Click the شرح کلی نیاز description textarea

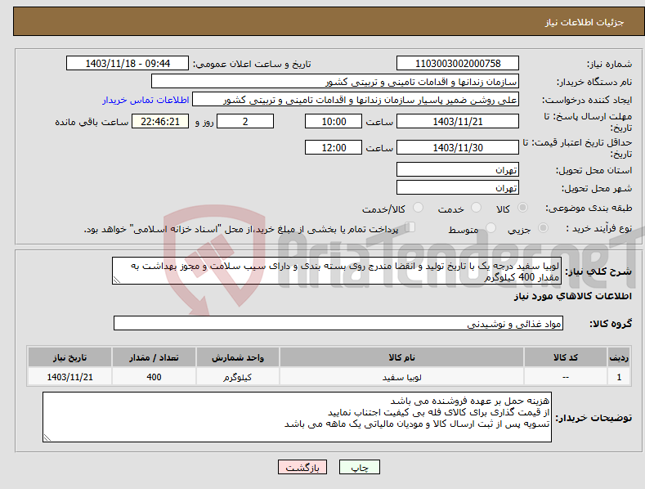pos(337,271)
